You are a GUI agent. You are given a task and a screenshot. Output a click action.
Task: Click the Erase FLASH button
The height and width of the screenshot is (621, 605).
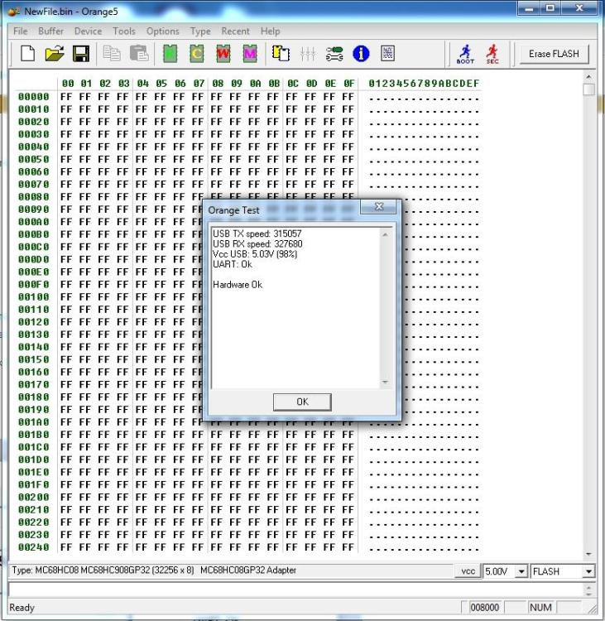click(554, 54)
